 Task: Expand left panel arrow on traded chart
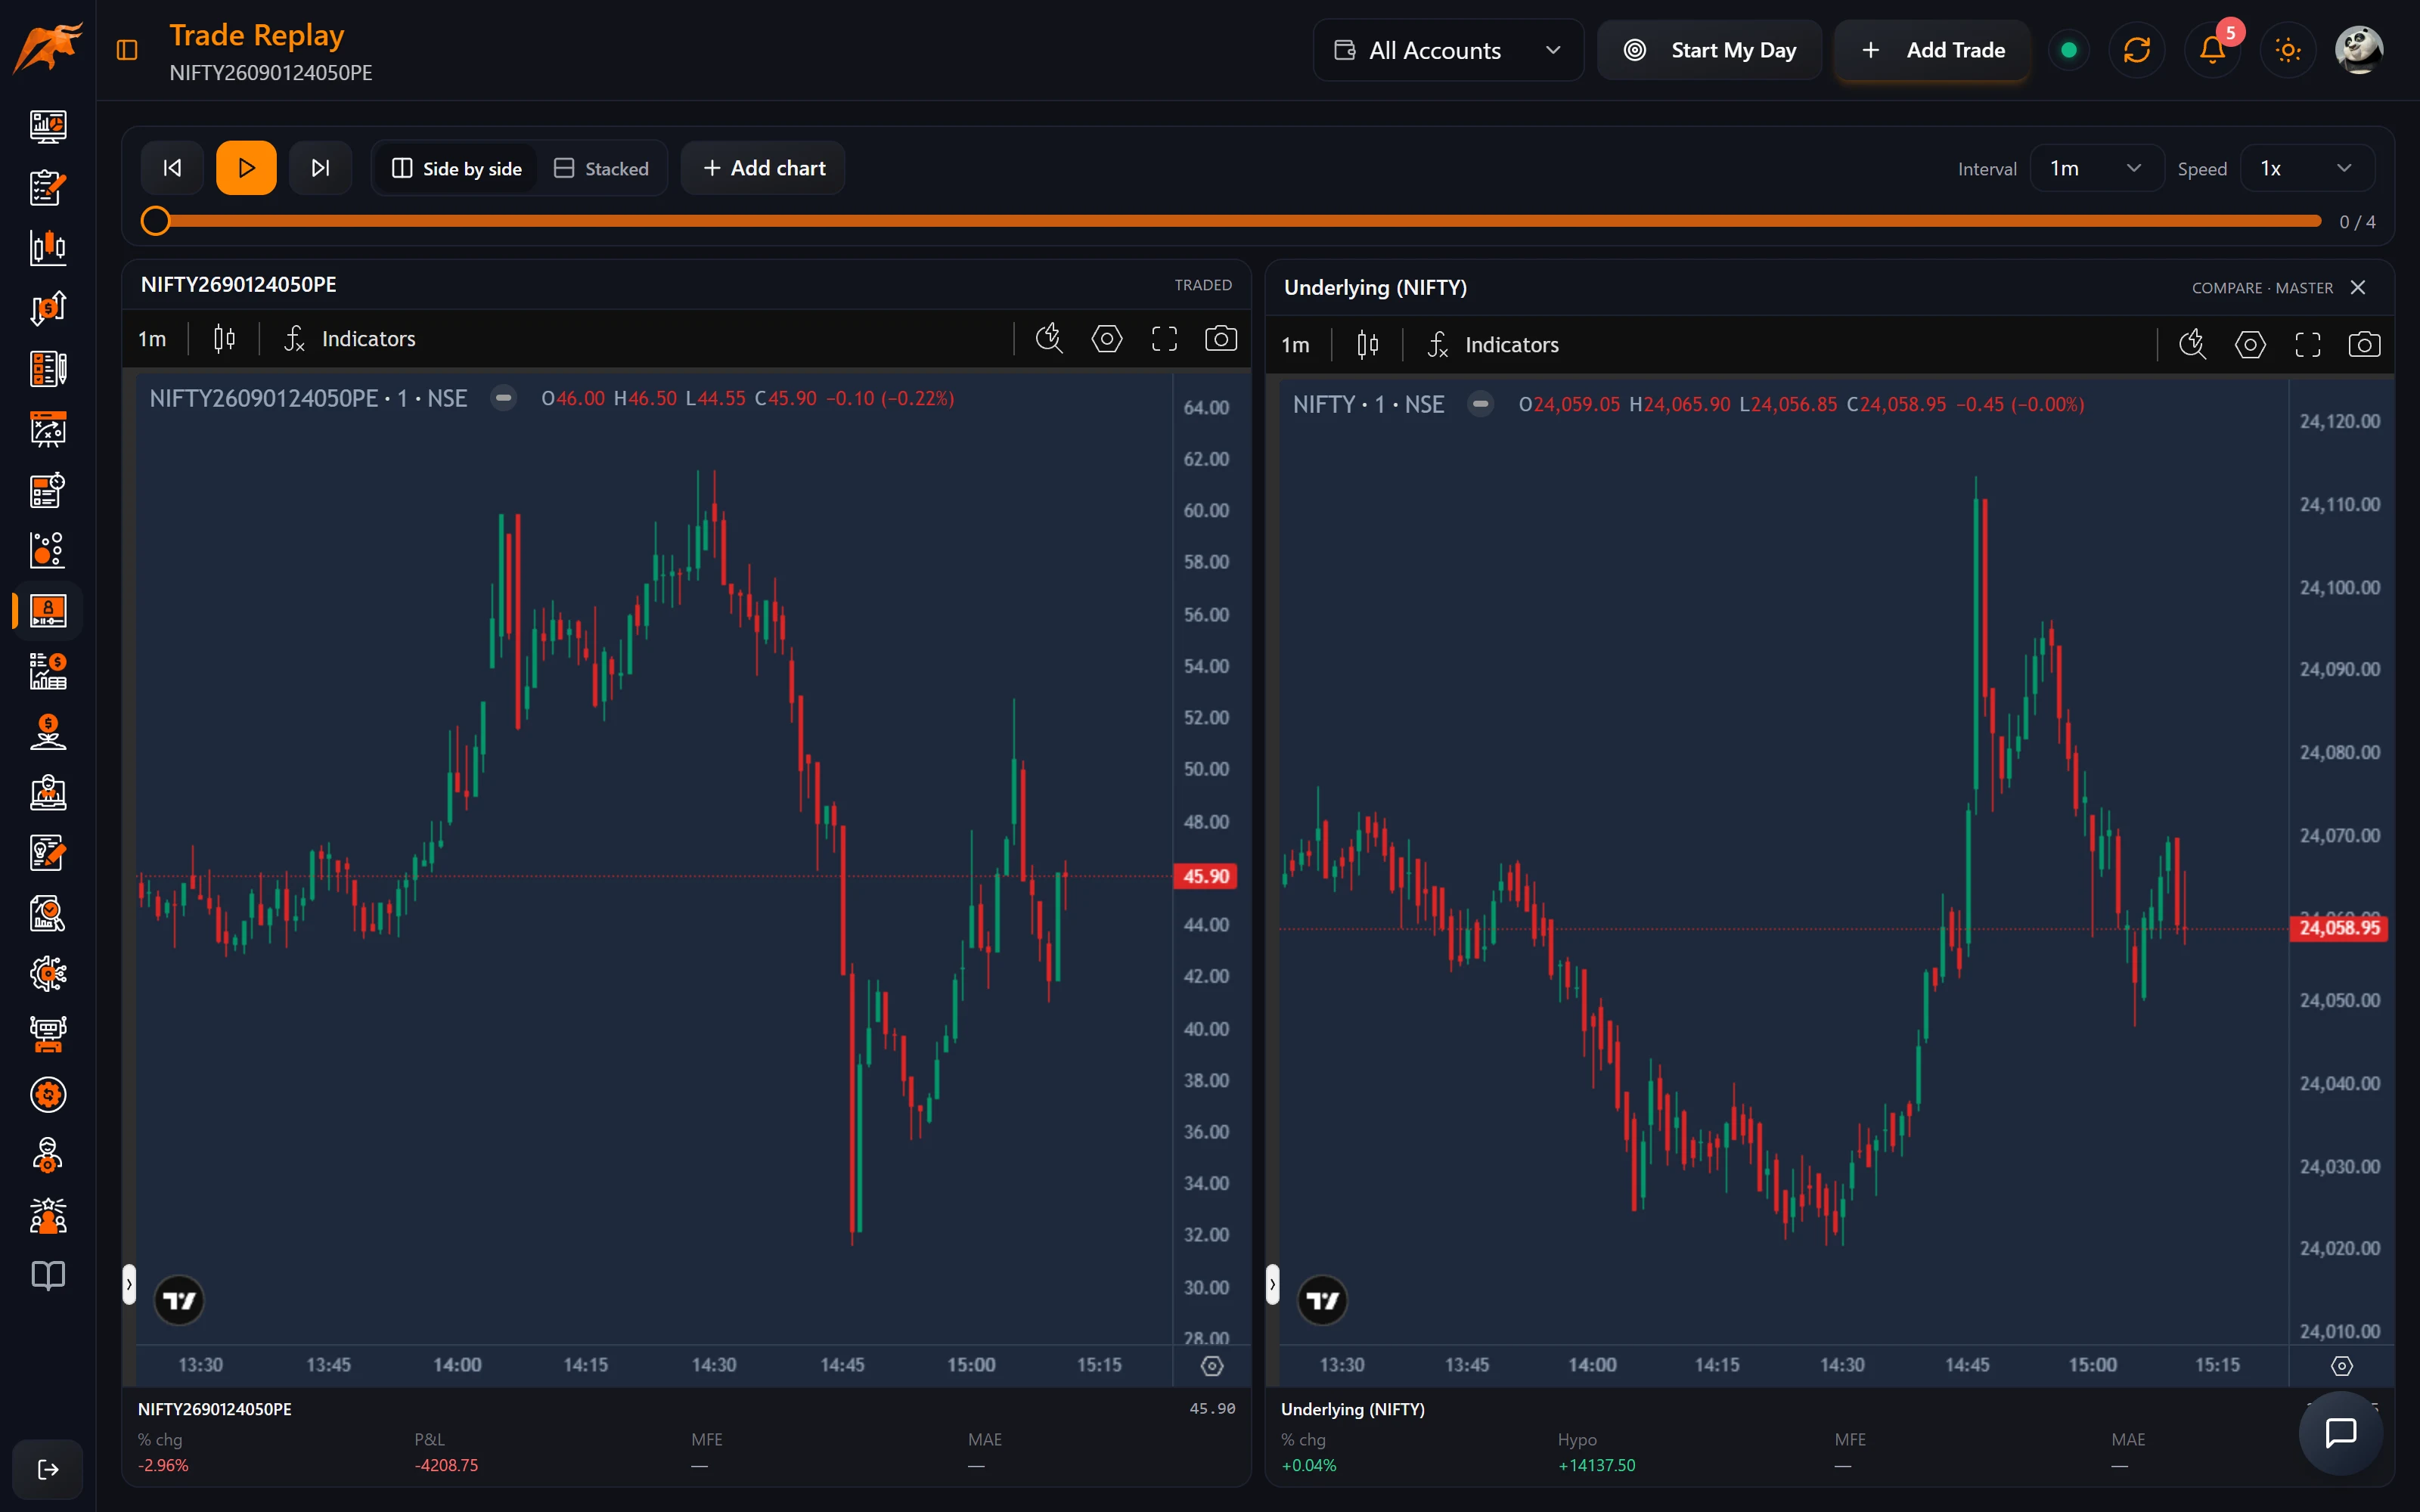coord(129,1284)
